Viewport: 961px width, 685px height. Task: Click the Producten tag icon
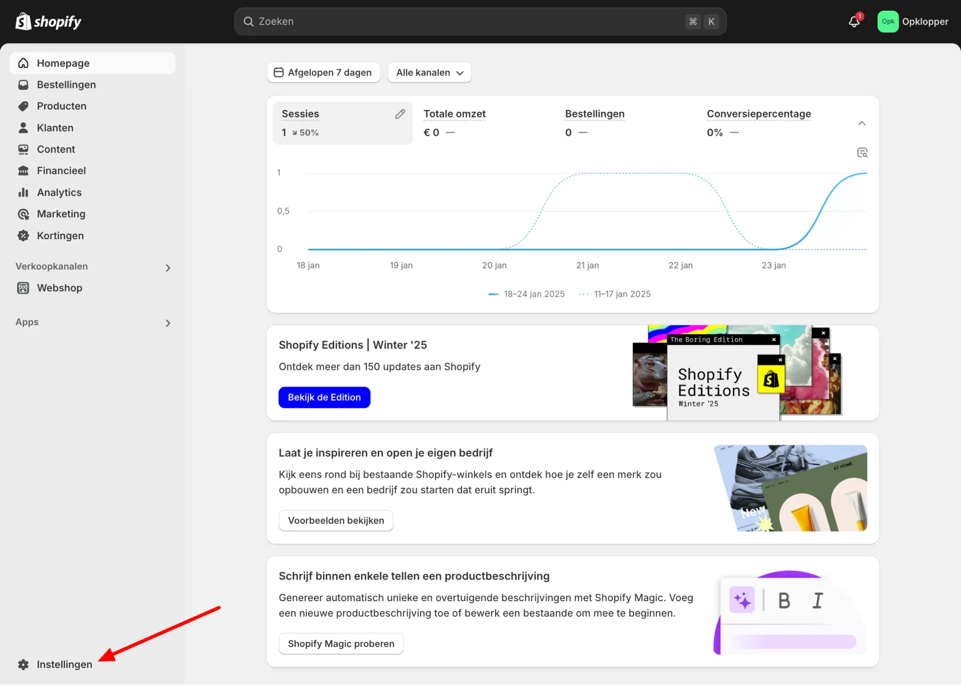23,106
